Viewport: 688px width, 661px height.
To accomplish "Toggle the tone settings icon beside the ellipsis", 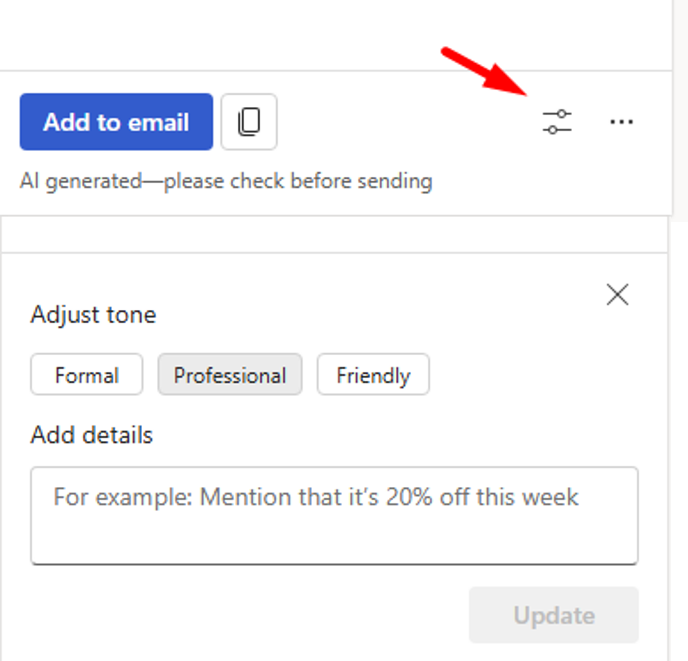I will click(557, 122).
